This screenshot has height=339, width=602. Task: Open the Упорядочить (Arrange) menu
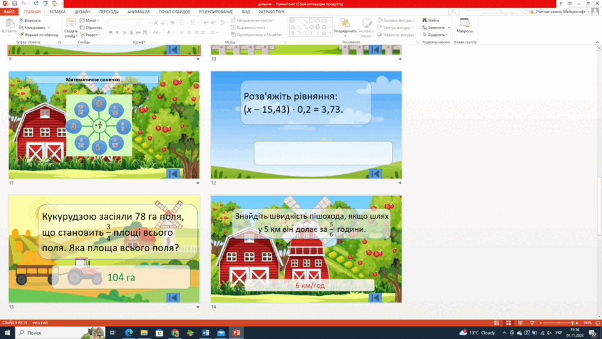(x=345, y=28)
